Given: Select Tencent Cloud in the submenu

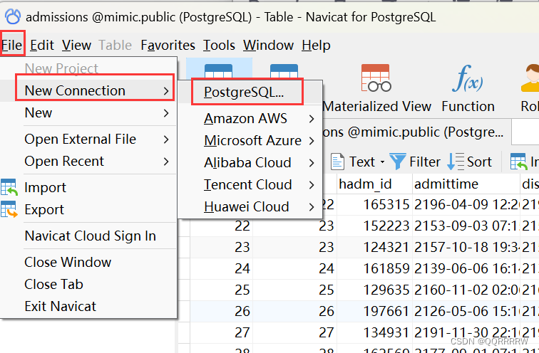Looking at the screenshot, I should click(x=250, y=185).
